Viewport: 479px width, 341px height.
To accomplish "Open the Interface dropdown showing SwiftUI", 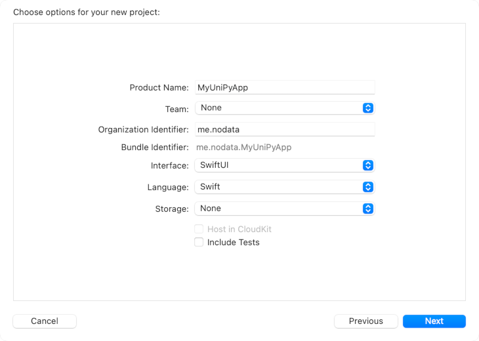I will pos(279,165).
